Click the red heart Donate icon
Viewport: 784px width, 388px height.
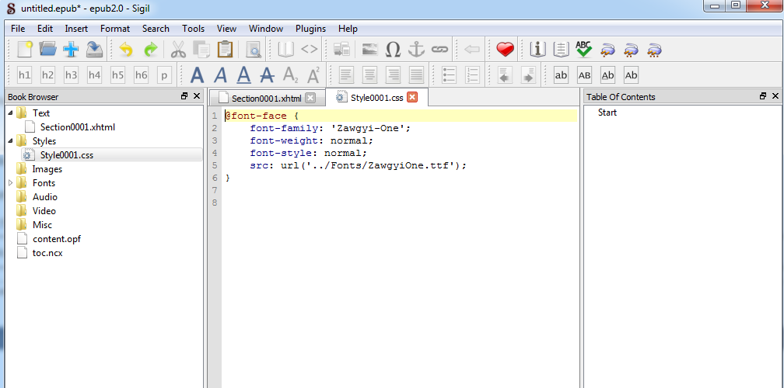pyautogui.click(x=505, y=50)
